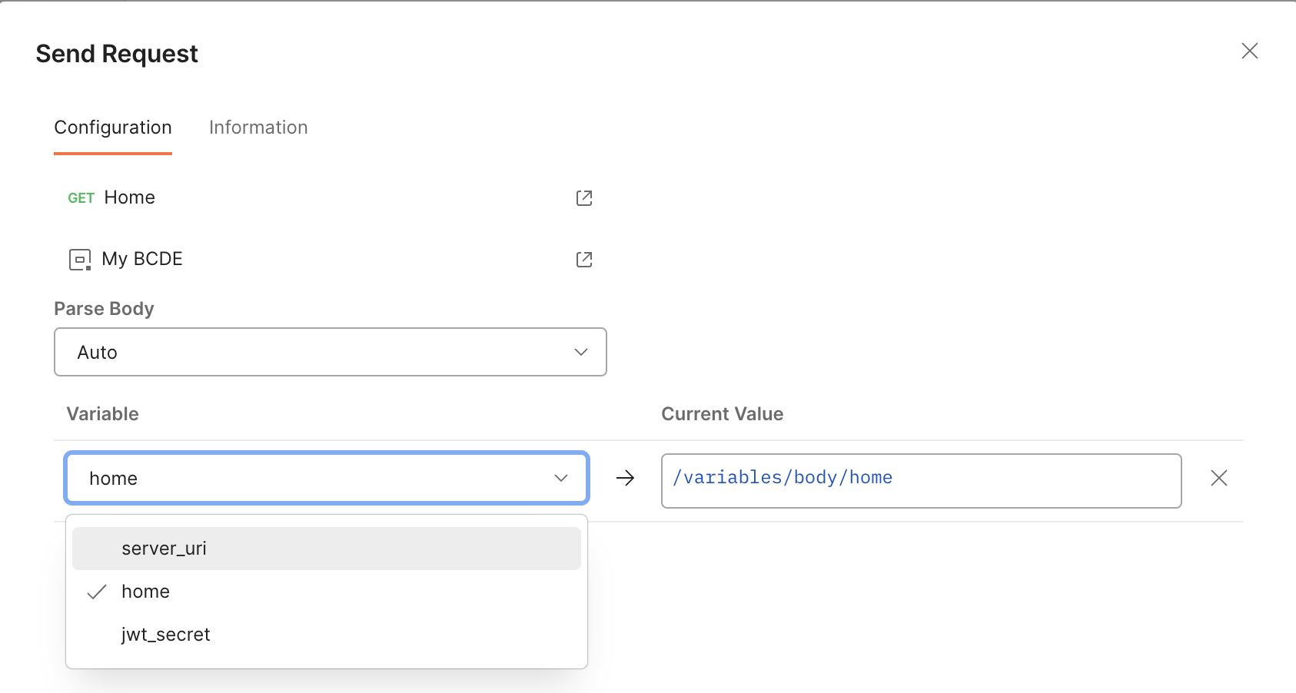Click the My BCDE environment name
The image size is (1296, 693).
coord(142,260)
